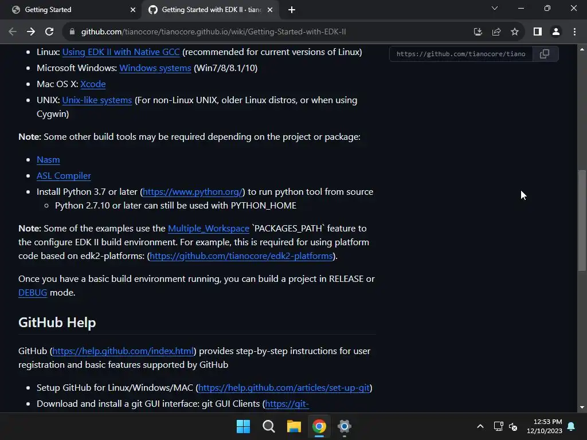The image size is (587, 440).
Task: Open the set-up-git article link
Action: pos(284,388)
